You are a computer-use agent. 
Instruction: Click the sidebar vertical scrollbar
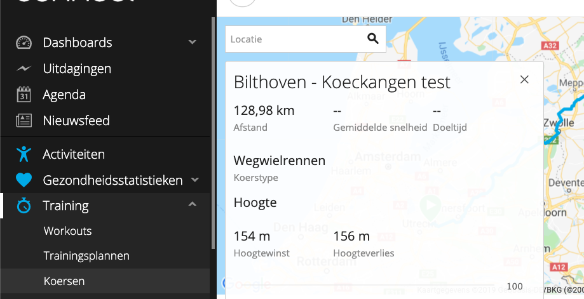(x=213, y=127)
